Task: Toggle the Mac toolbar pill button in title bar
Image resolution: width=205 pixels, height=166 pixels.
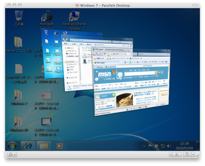Action: [195, 5]
